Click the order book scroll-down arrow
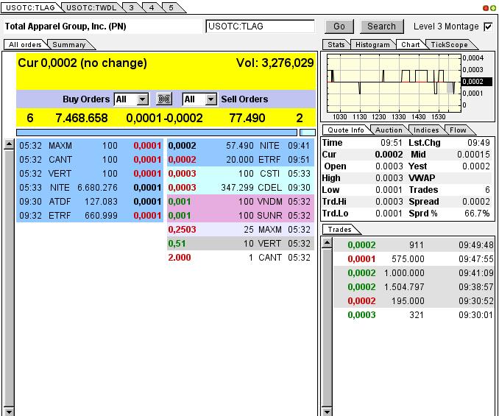The width and height of the screenshot is (499, 416). point(9,409)
